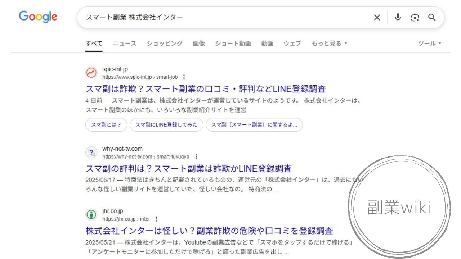Open the ツール dropdown
This screenshot has width=461, height=259.
[430, 44]
